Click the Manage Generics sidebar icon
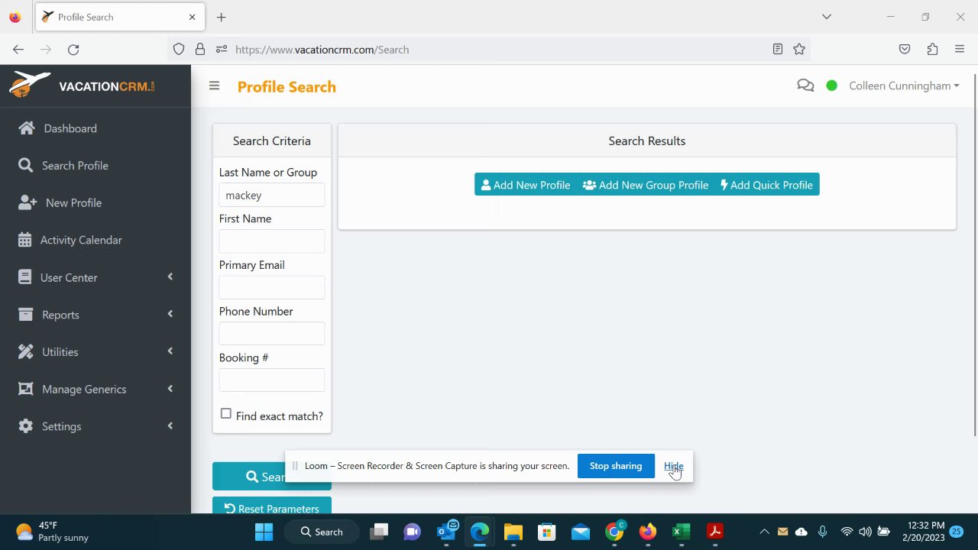The height and width of the screenshot is (550, 978). tap(25, 389)
